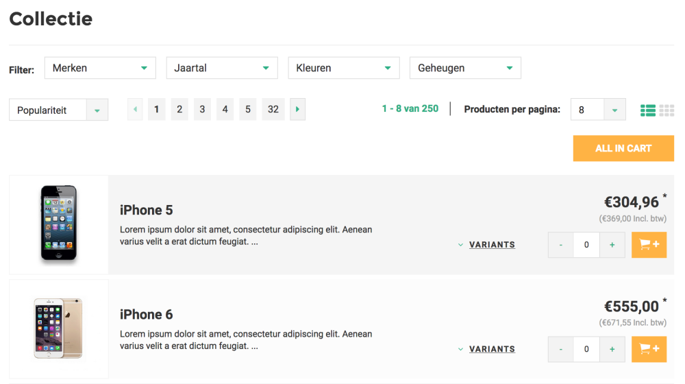Open the iPhone 6 product image
685x384 pixels.
[58, 328]
